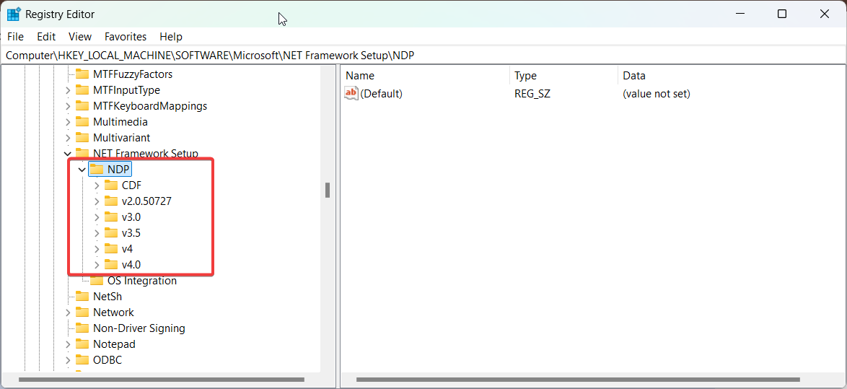Click the tree pane vertical scrollbar thumb
Viewport: 847px width, 389px height.
[x=328, y=190]
